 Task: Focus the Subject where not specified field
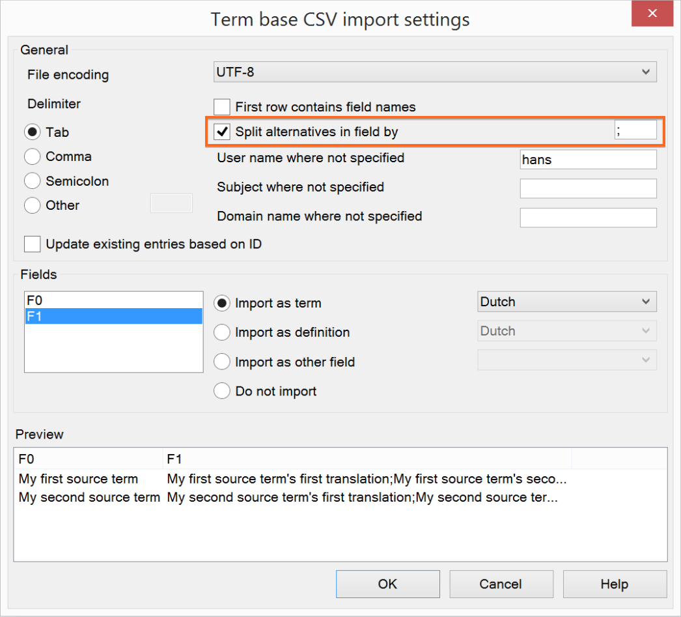588,188
